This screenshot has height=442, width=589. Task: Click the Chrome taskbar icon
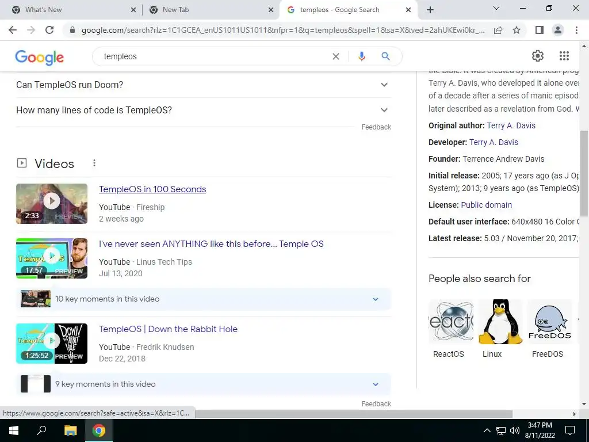99,430
